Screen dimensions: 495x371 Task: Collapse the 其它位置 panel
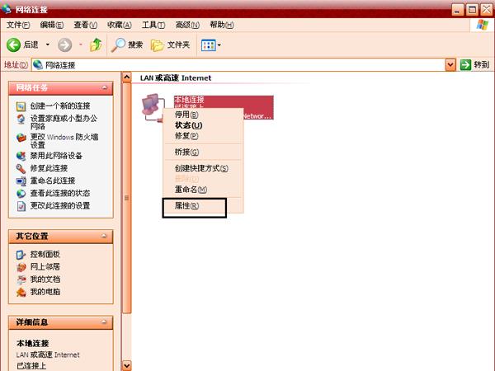coord(105,236)
